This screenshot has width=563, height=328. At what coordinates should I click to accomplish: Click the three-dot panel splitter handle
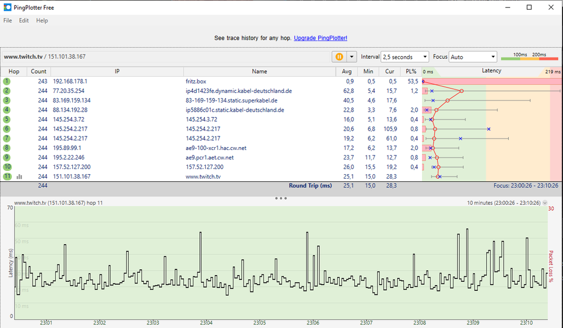281,198
